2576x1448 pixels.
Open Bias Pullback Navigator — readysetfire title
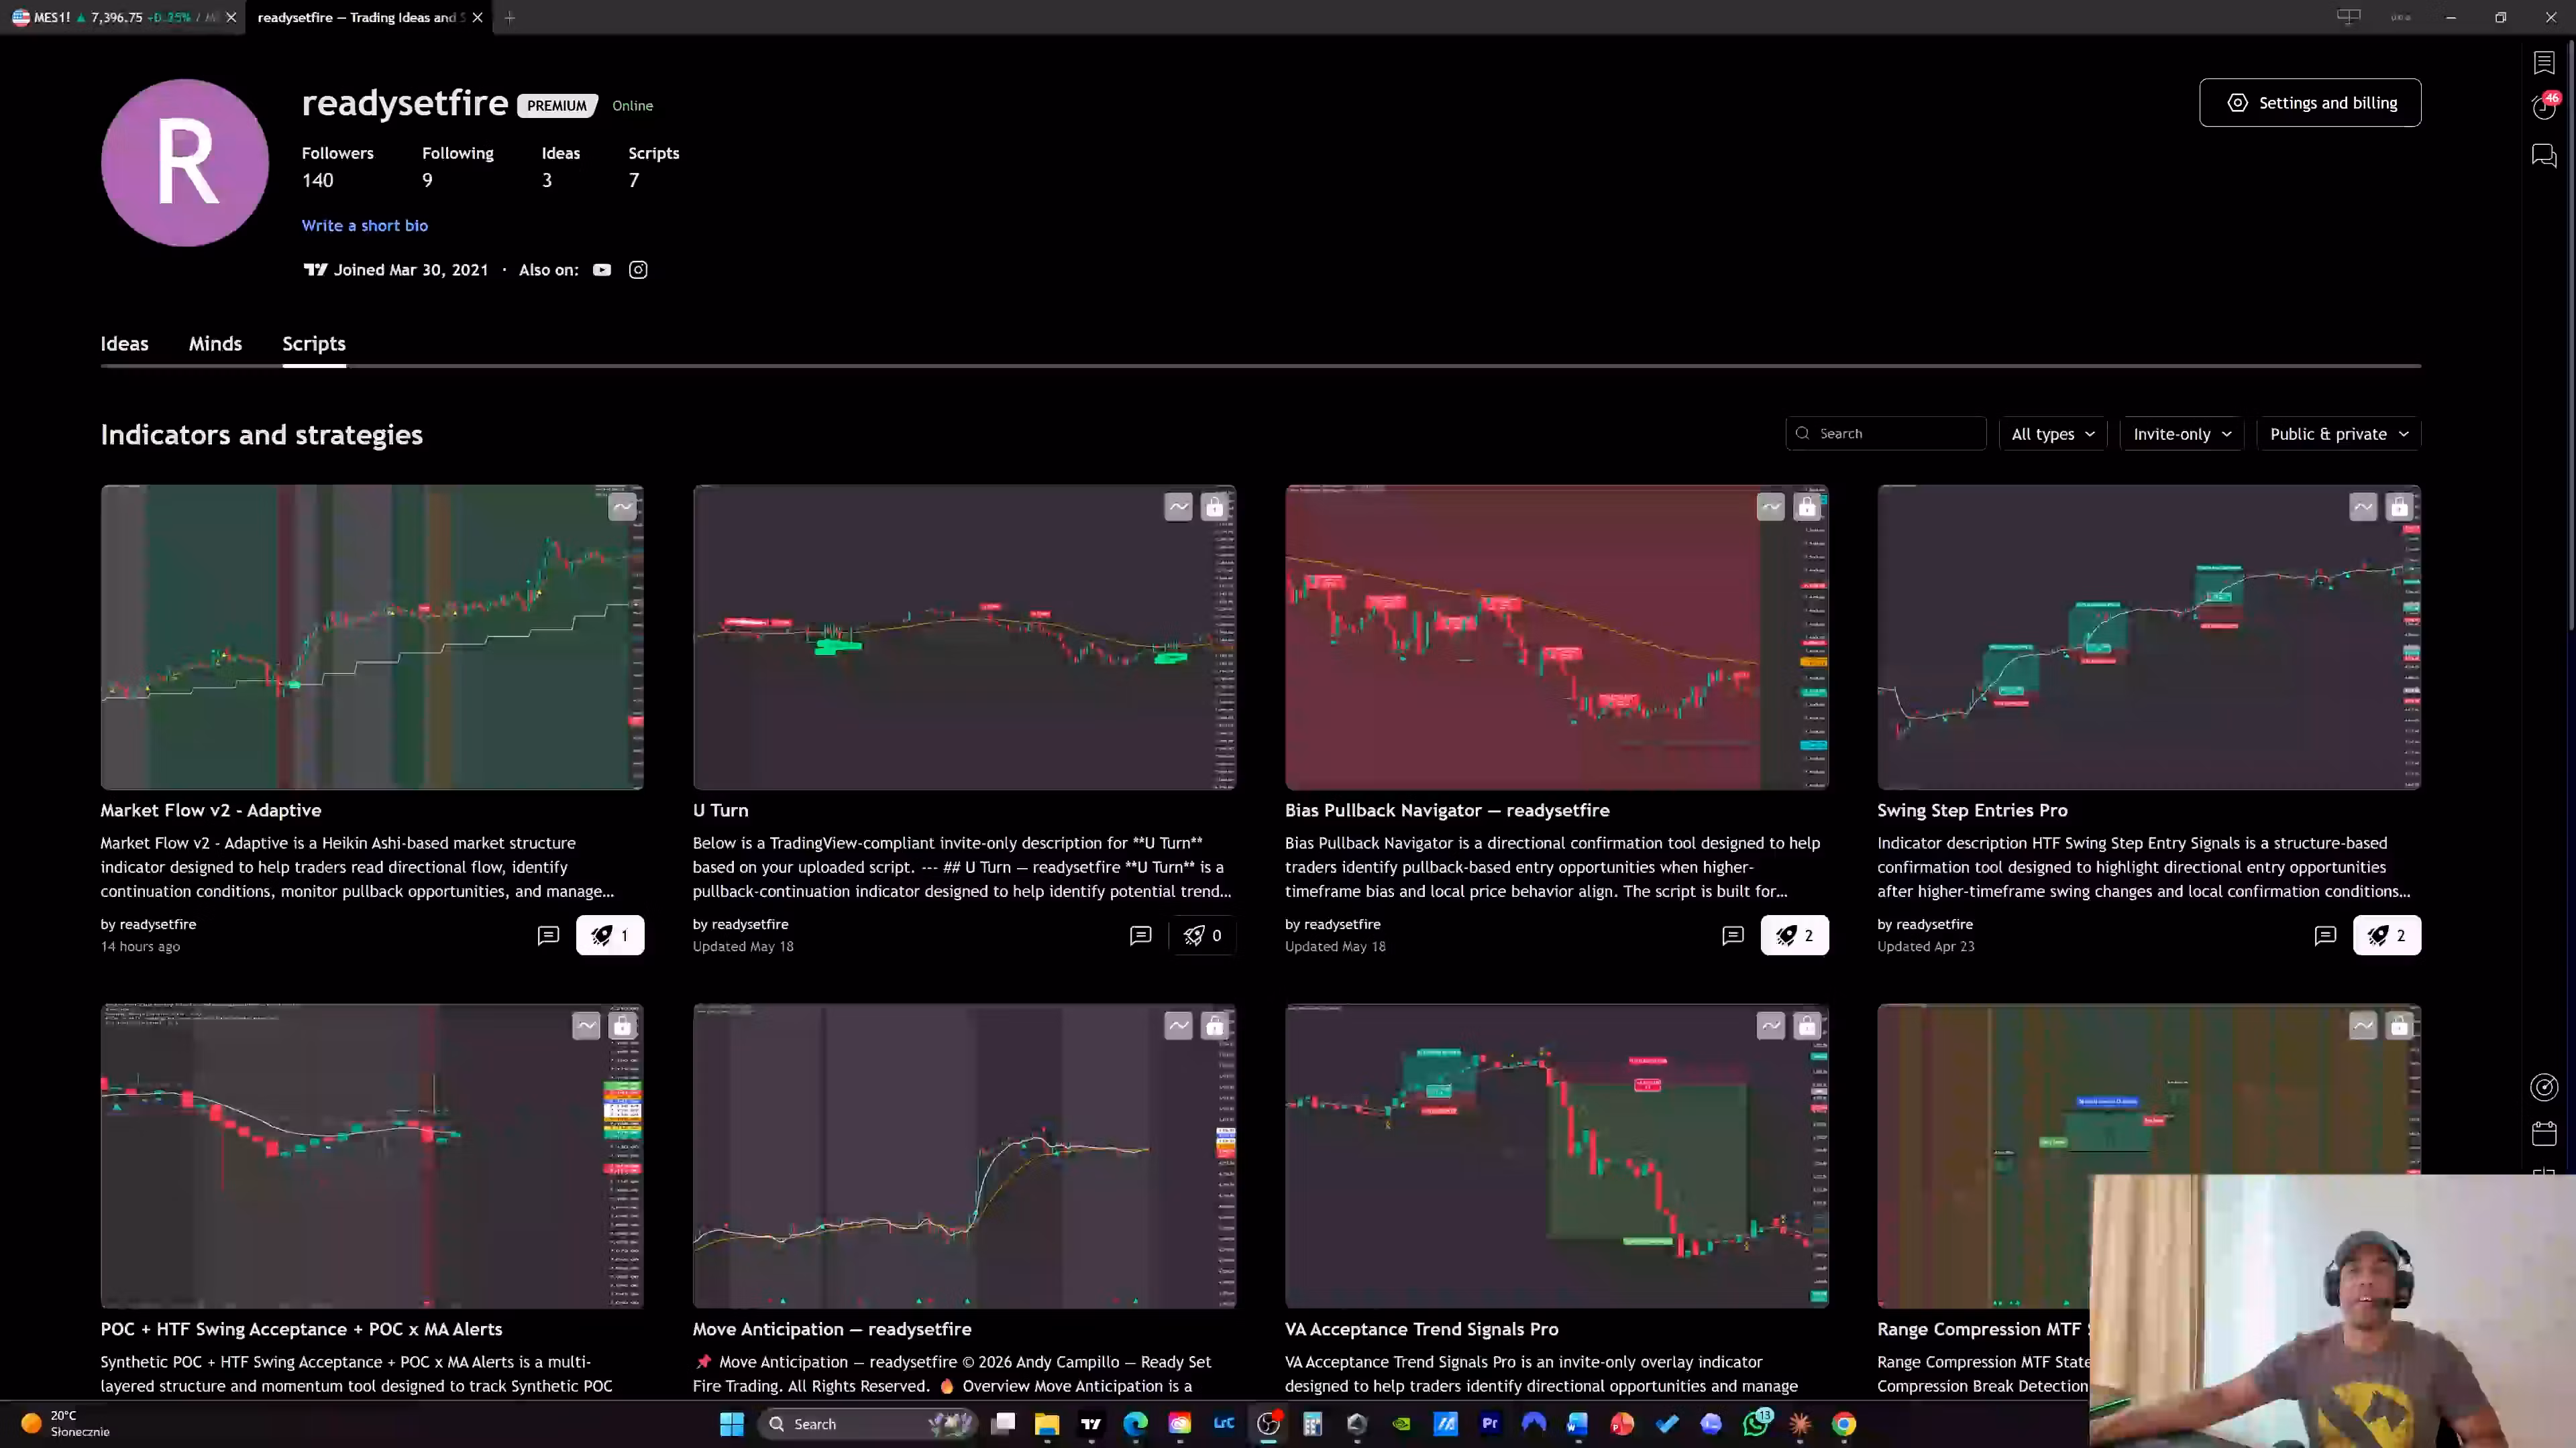1447,810
